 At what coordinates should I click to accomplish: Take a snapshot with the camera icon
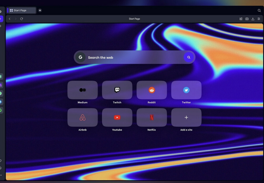247,19
